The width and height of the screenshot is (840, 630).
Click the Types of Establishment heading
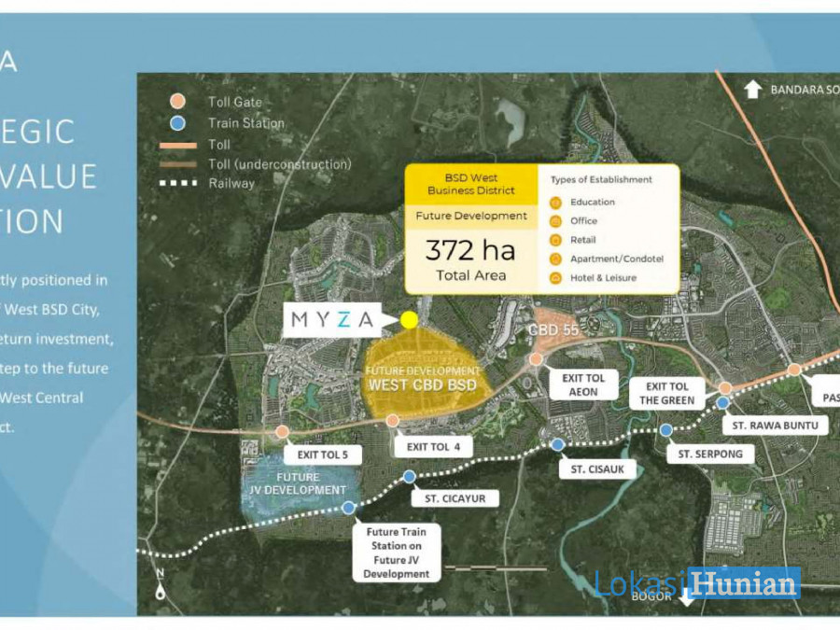(602, 179)
